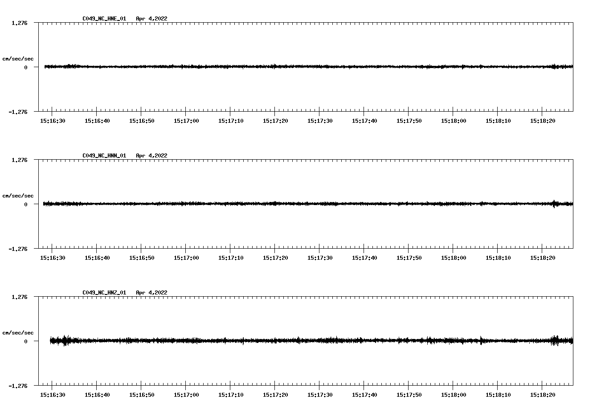Select the 15:16:30 tick label on HNN plot
Viewport: 605px width, 411px height.
tap(53, 258)
